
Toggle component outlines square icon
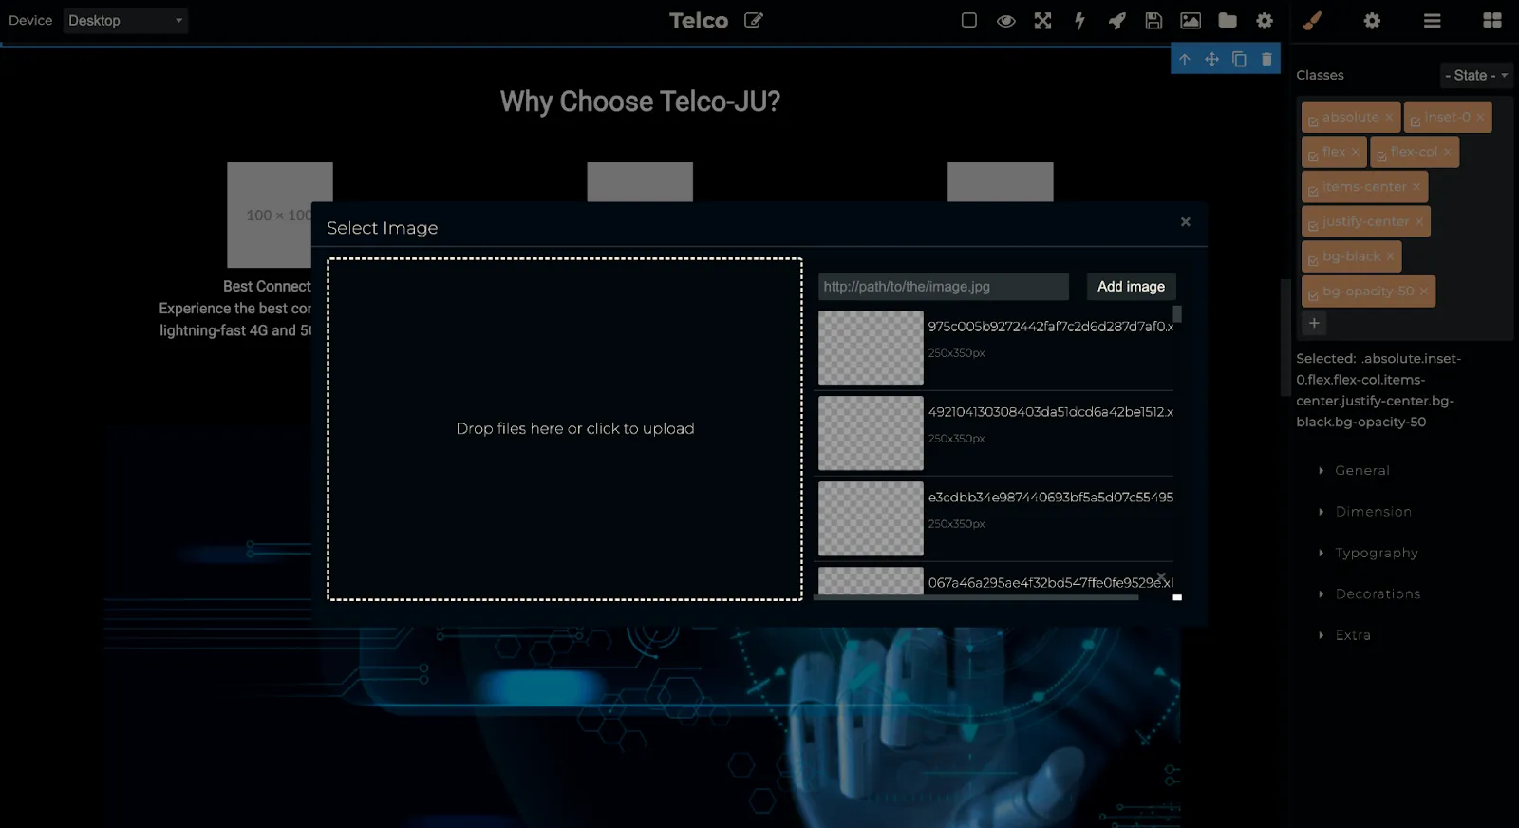(968, 20)
